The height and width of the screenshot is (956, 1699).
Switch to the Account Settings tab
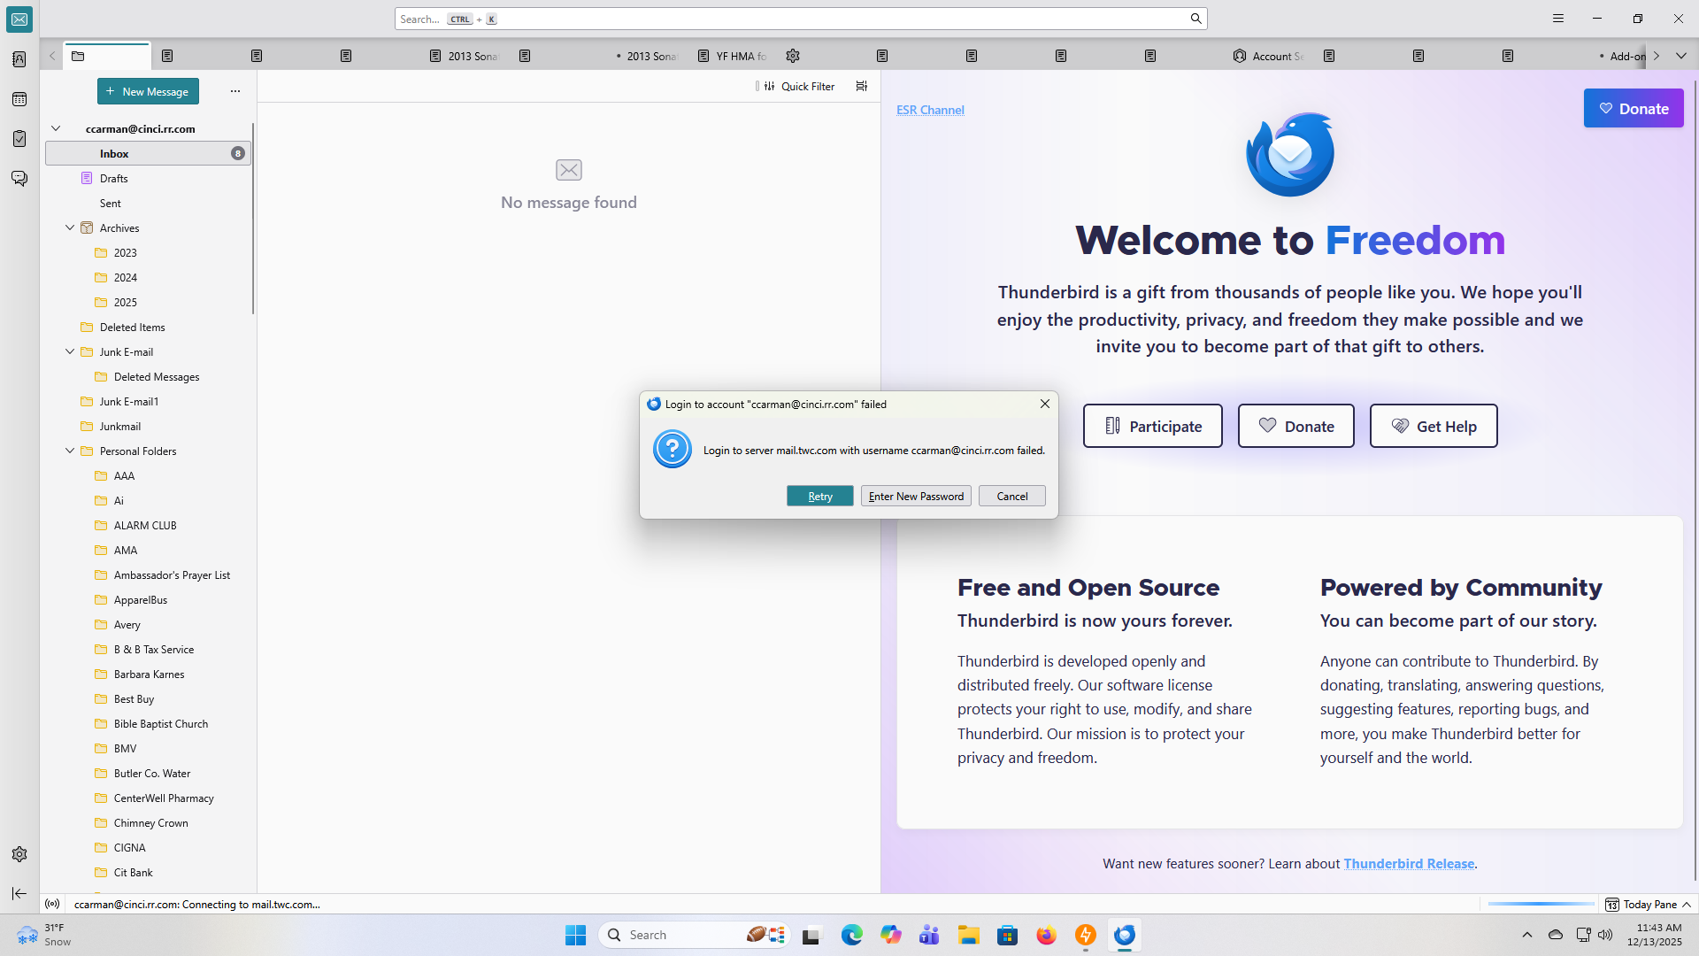click(1269, 56)
